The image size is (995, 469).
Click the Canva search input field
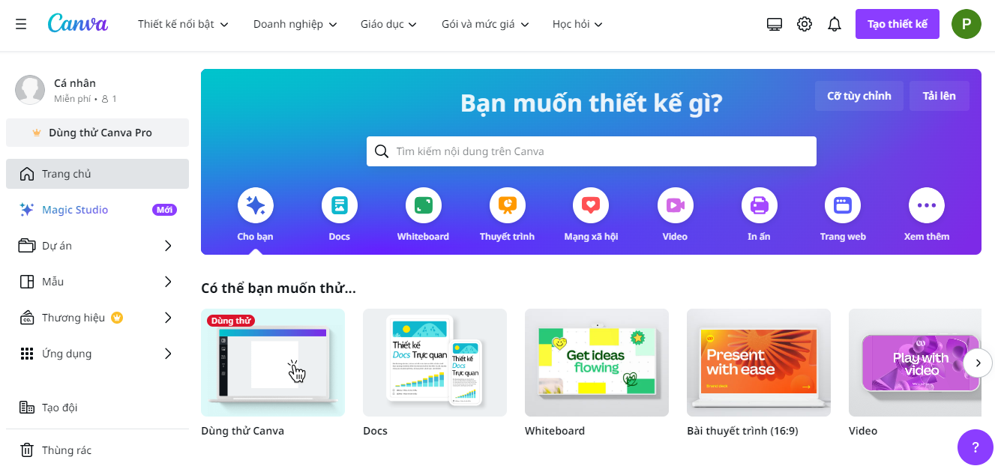pos(592,151)
